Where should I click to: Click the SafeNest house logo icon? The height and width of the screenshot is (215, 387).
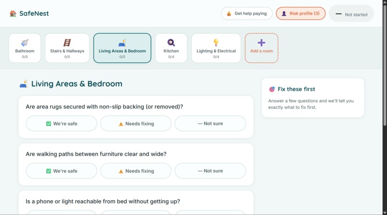(13, 13)
